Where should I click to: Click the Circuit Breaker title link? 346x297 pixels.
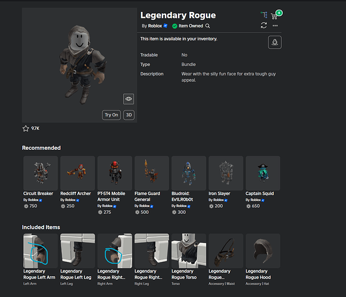click(x=38, y=194)
